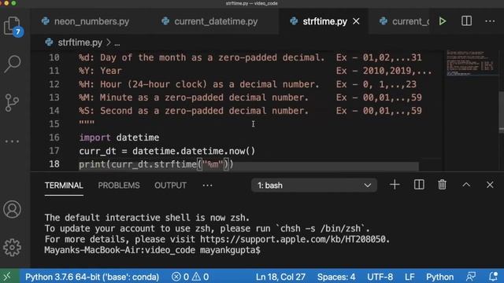The width and height of the screenshot is (504, 283).
Task: Split the terminal pane
Action: point(419,185)
